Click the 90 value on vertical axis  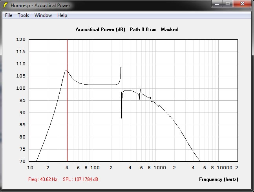pos(22,113)
